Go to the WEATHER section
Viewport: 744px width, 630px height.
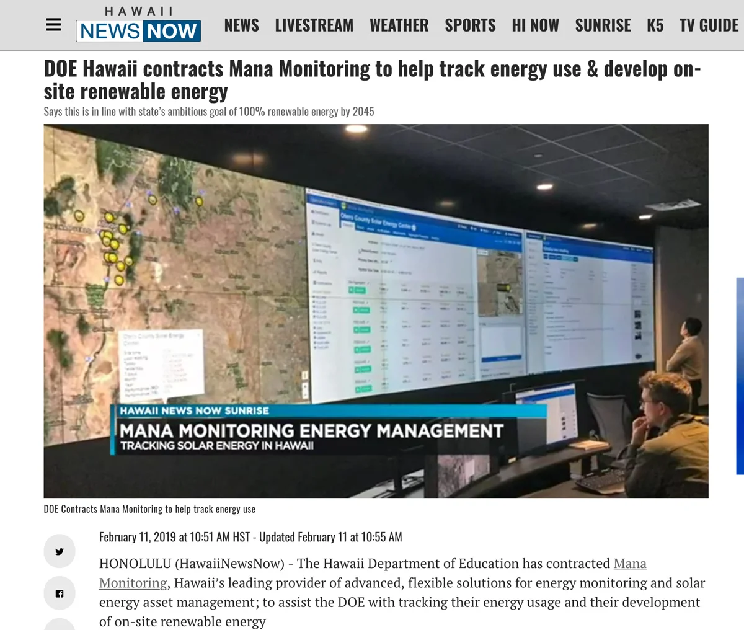[x=399, y=25]
